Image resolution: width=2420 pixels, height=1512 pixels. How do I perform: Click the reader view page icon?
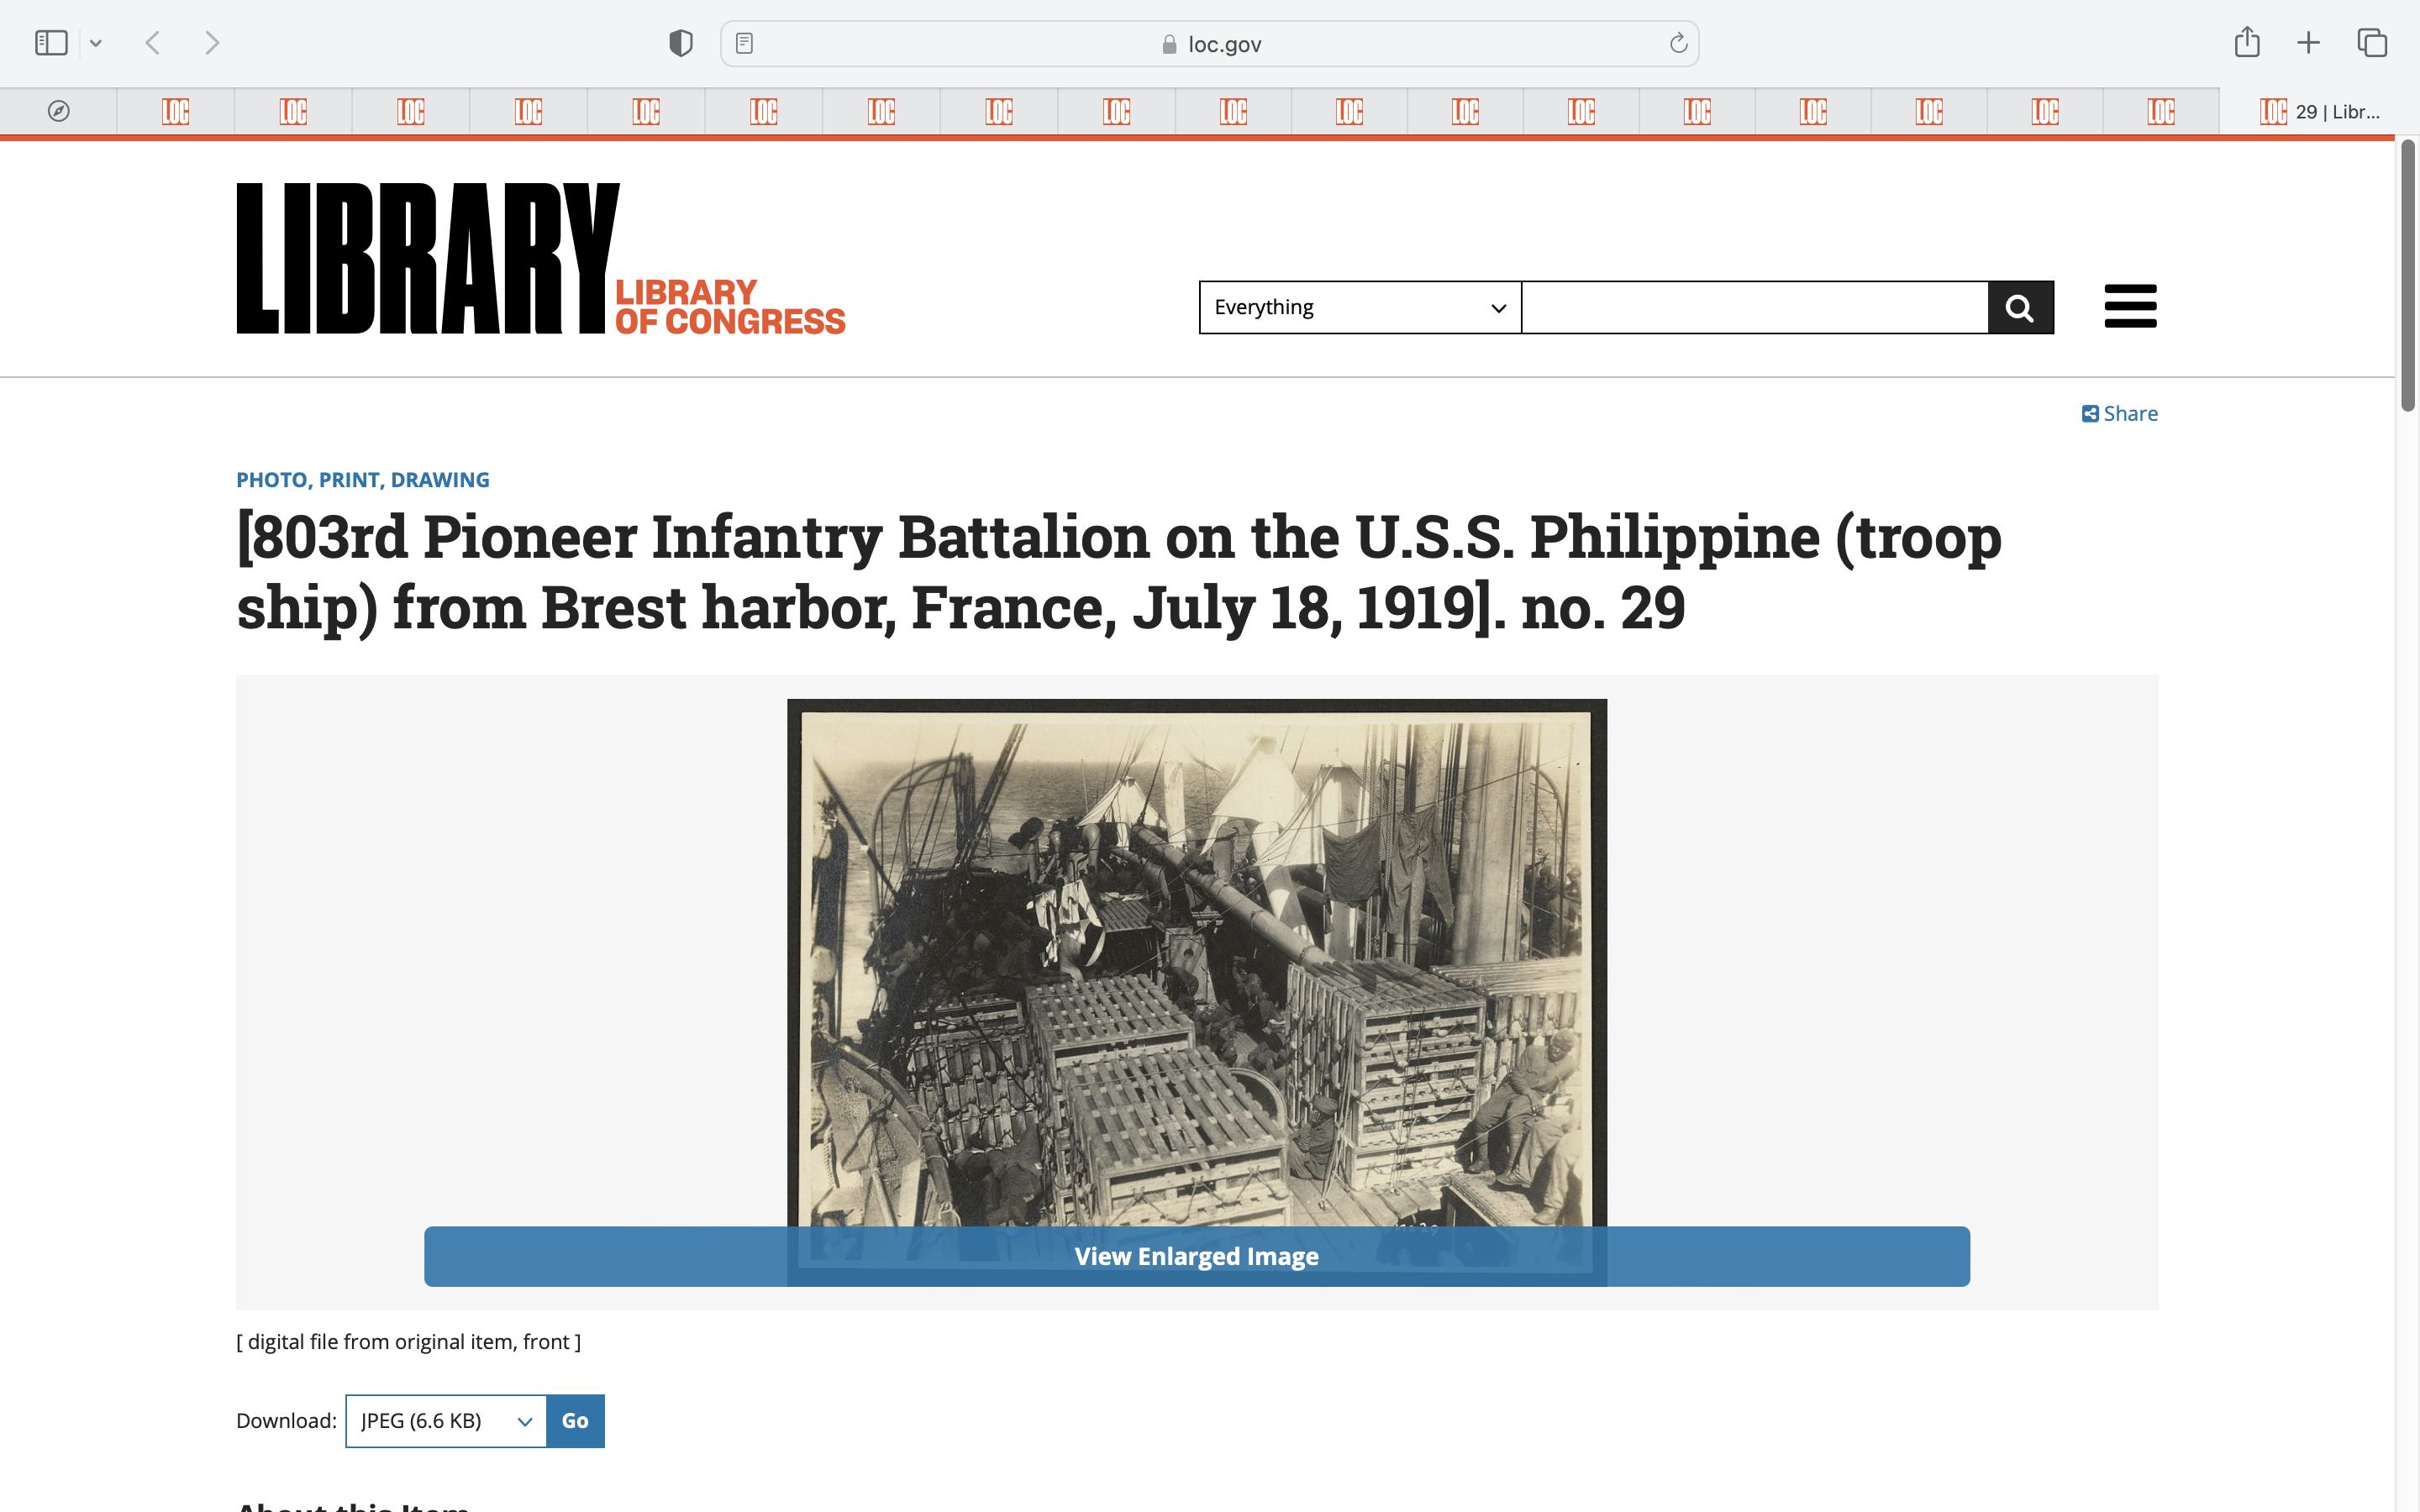[x=744, y=43]
